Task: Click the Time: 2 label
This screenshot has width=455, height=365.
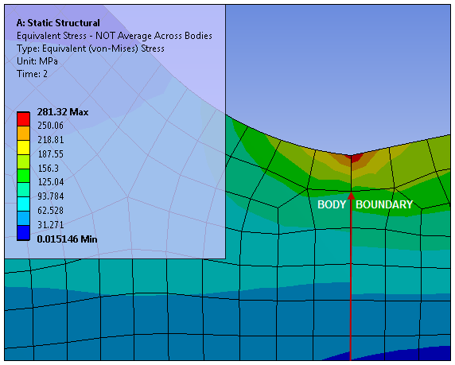Action: [32, 74]
